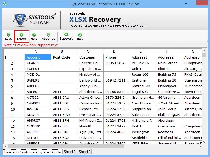Viewport: 210px width, 157px height.
Task: Click the Address2 cell
Action: click(169, 57)
